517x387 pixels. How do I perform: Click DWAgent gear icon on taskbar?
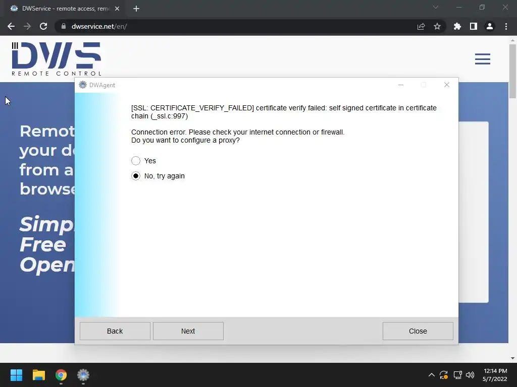83,375
